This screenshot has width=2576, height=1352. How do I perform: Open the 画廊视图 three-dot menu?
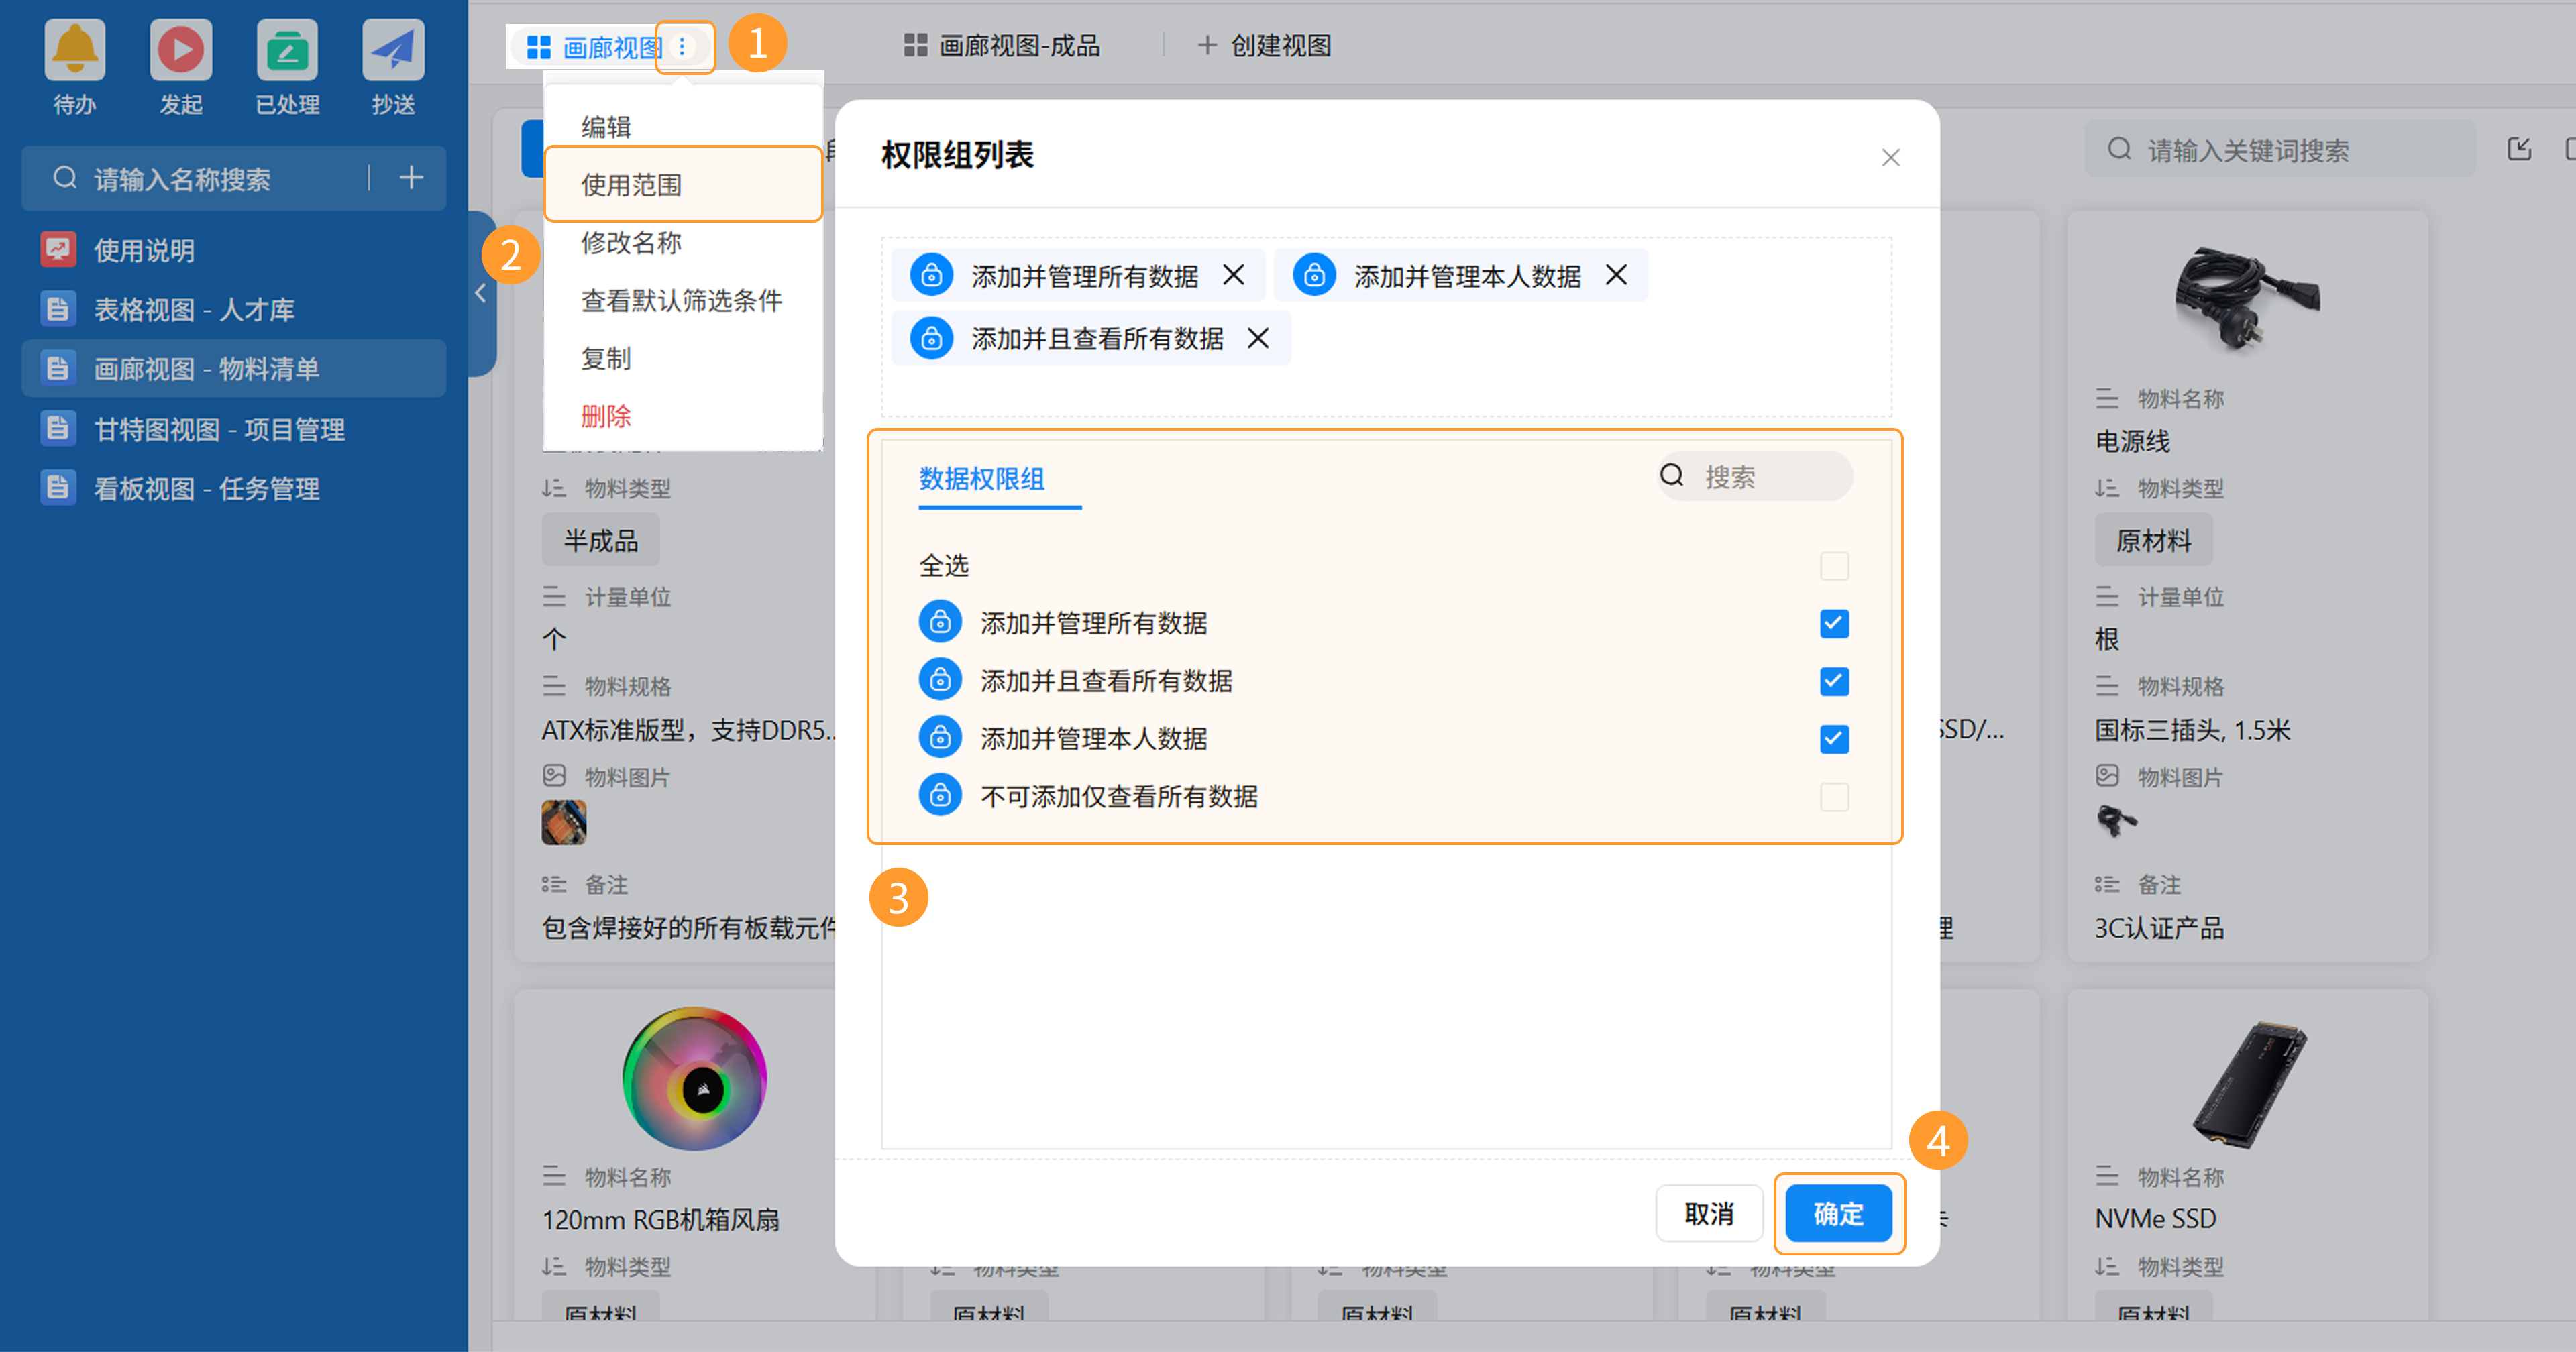[683, 47]
